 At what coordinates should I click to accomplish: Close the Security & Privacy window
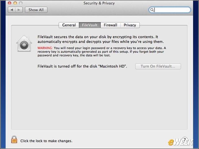pyautogui.click(x=9, y=3)
